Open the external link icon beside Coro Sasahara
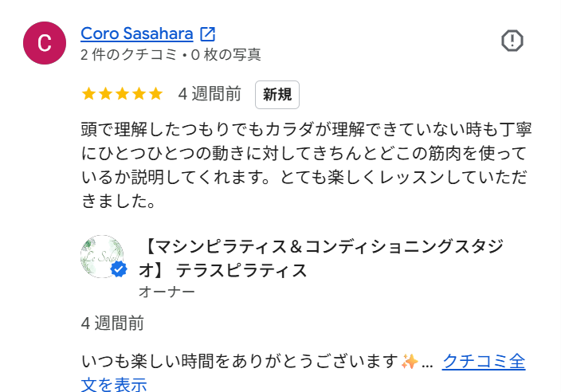 [207, 34]
